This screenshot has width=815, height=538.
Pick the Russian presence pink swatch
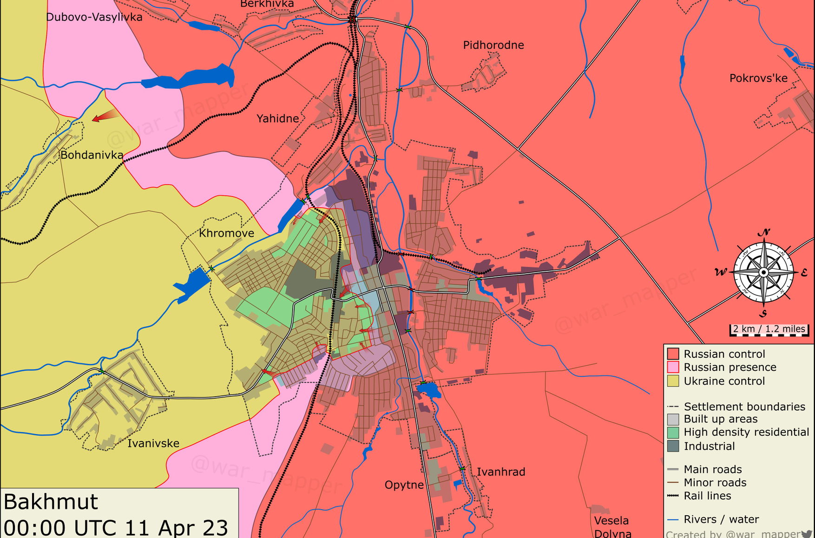click(673, 367)
